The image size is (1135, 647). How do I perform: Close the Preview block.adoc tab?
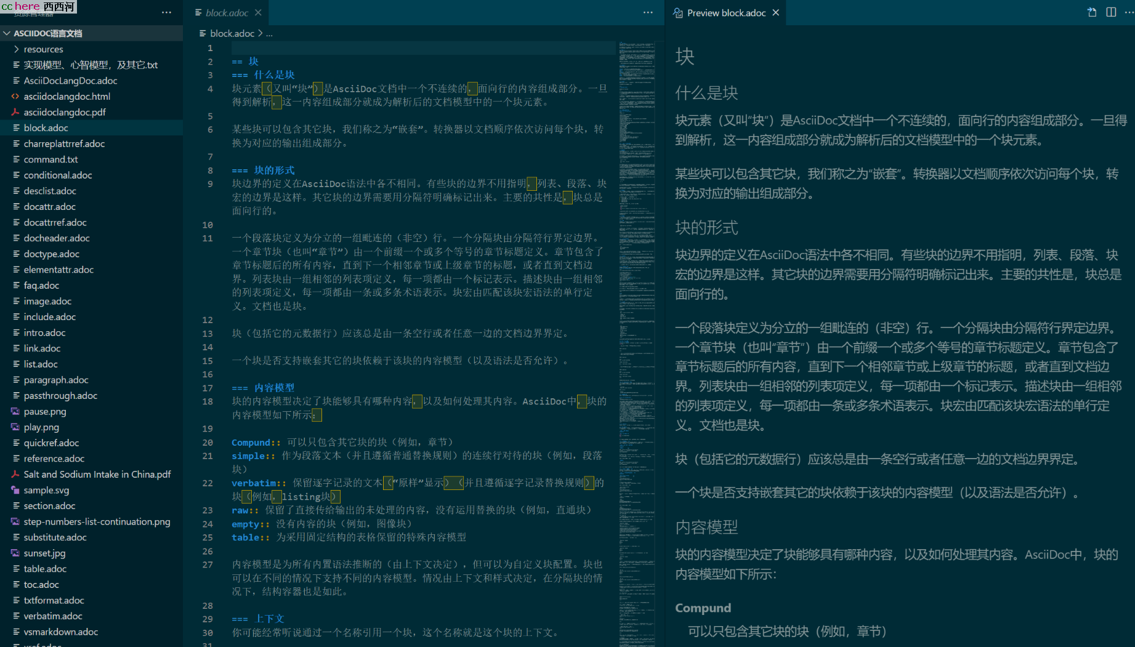click(x=776, y=13)
